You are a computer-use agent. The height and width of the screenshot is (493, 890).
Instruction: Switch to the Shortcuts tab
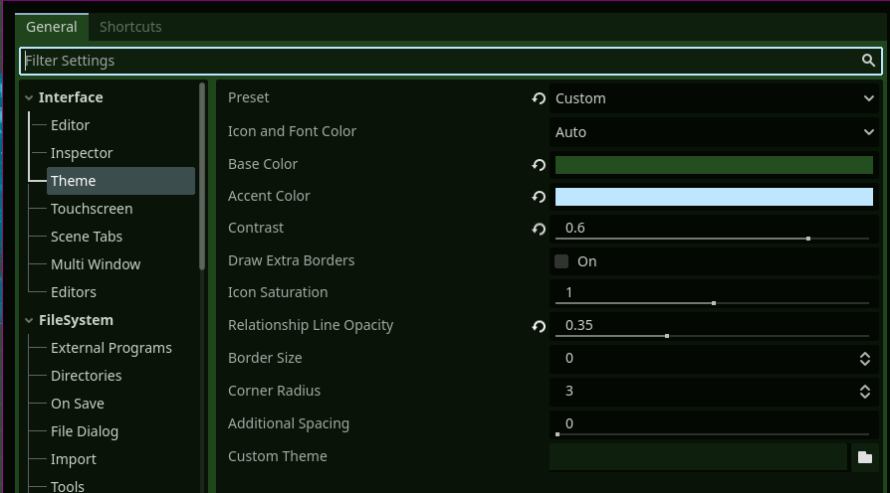click(x=130, y=27)
